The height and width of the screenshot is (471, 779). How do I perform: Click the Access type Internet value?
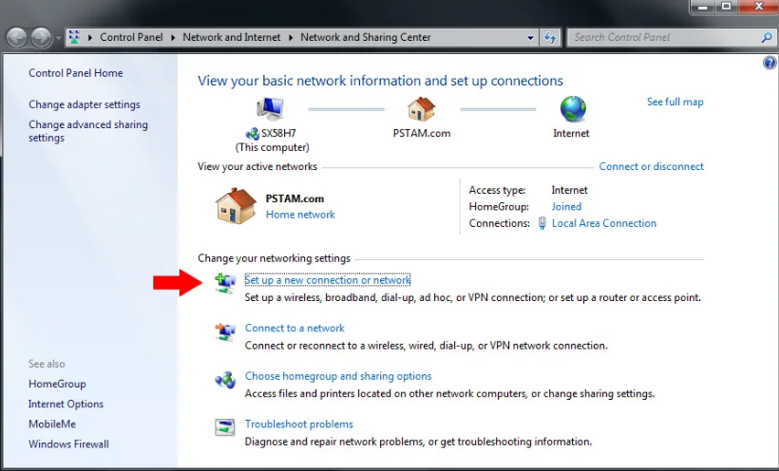point(569,190)
